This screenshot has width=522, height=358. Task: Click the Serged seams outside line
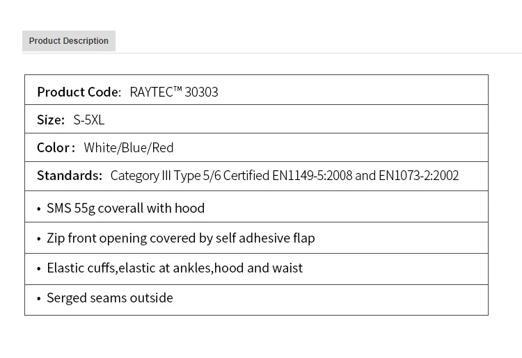click(109, 298)
